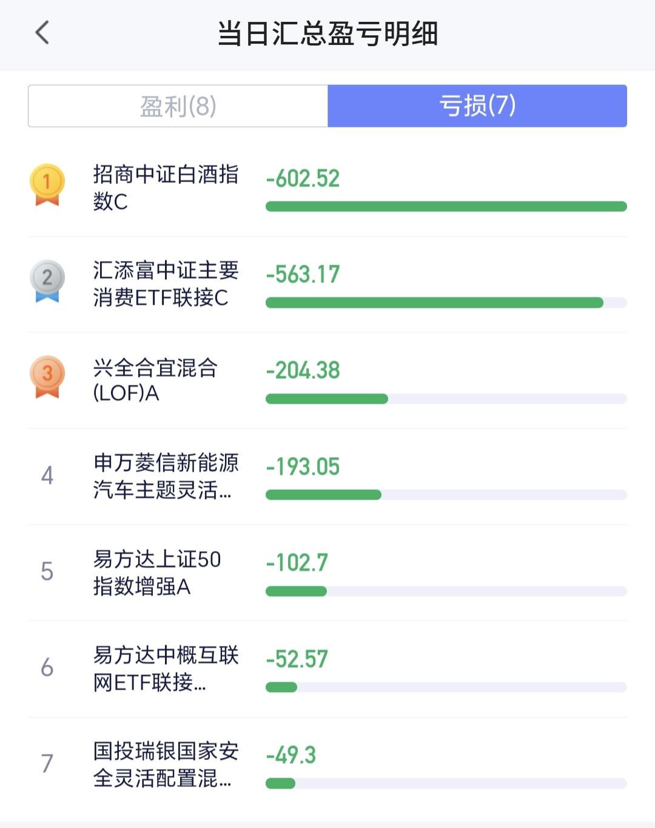Tap the rank number 4 label
Screen dimensions: 655x828
(x=47, y=475)
